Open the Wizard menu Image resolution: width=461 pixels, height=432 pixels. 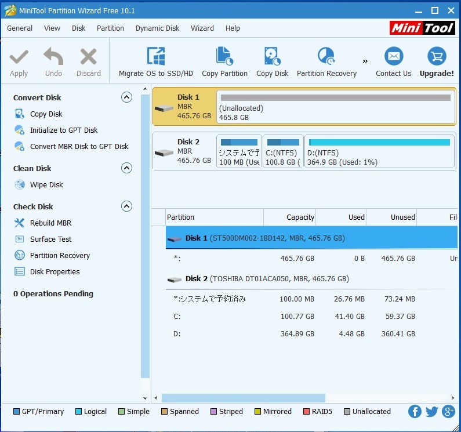[x=202, y=28]
